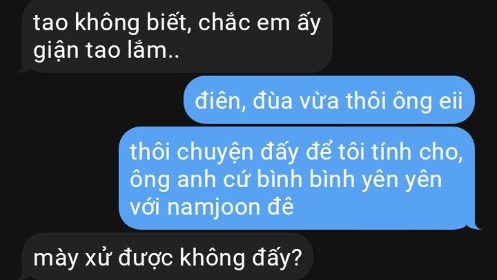
Task: Click the word "biết," in the top gray bubble
Action: point(168,23)
